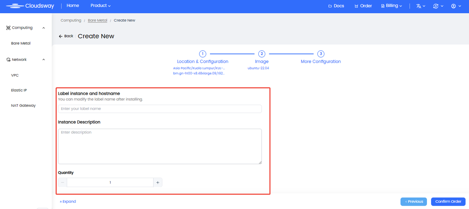Collapse the Computing sidebar section
The width and height of the screenshot is (469, 209).
coord(44,28)
